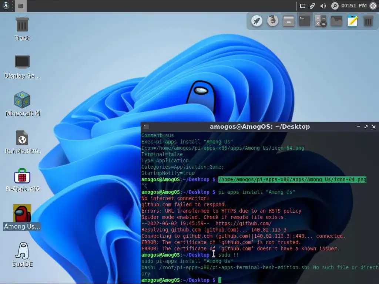
Task: Open the trash dock icon
Action: [368, 21]
